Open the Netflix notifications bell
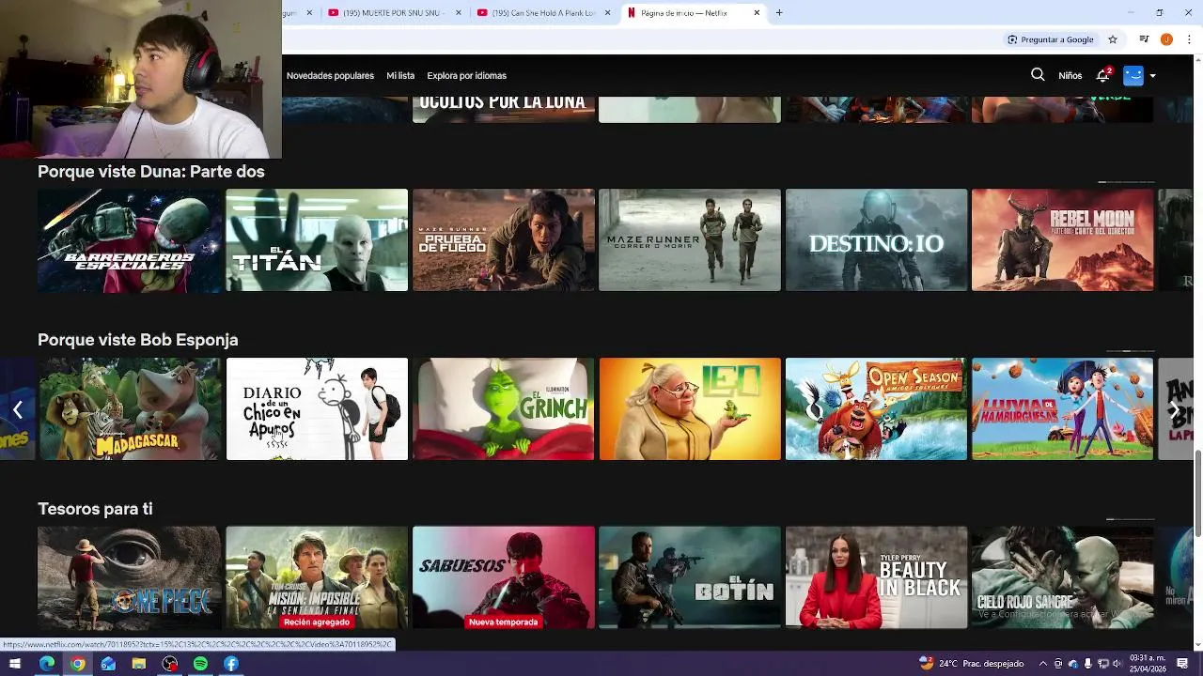The image size is (1203, 676). click(x=1103, y=75)
